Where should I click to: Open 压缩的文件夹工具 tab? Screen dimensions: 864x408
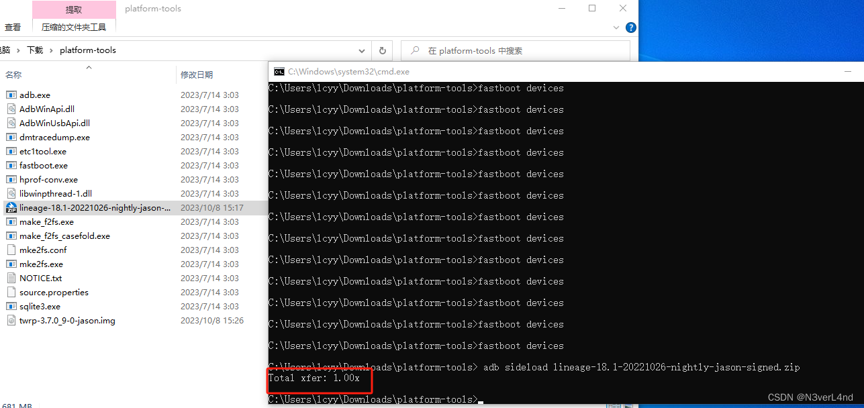click(74, 28)
